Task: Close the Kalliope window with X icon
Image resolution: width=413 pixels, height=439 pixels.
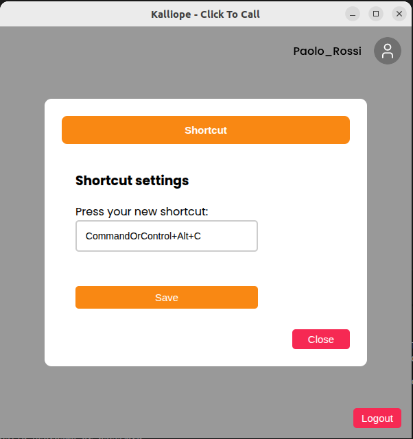Action: 399,14
